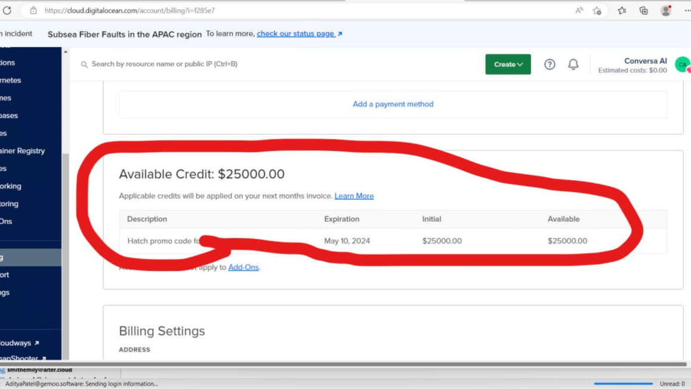Click the browser profile icon
691x389 pixels.
point(665,11)
